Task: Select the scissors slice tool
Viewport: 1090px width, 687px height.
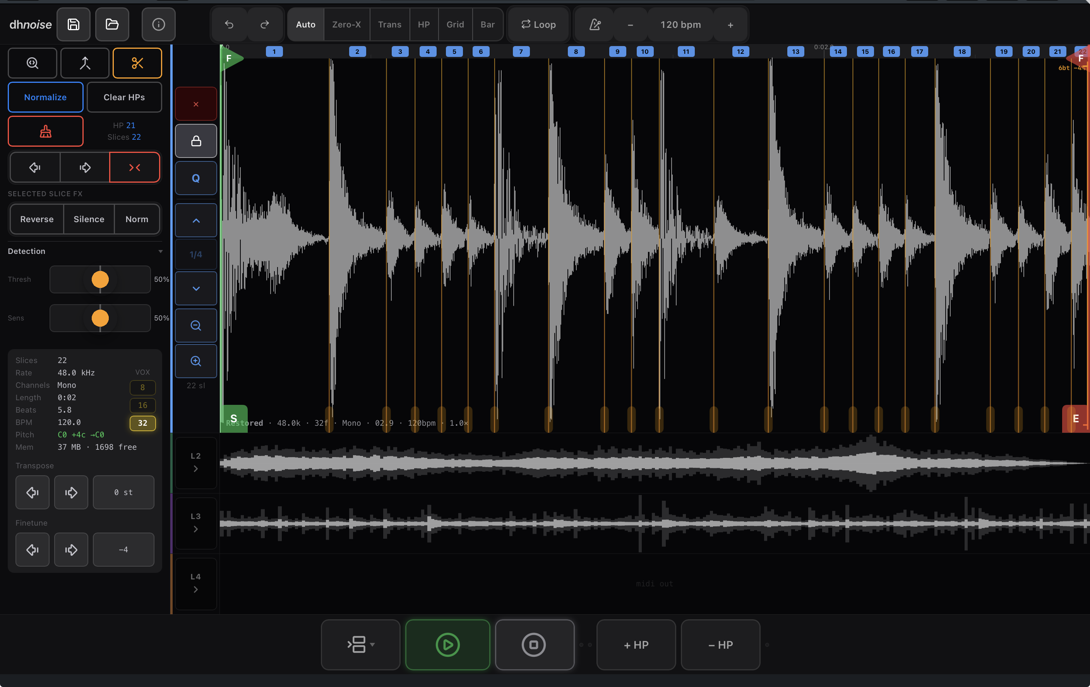Action: pyautogui.click(x=137, y=63)
